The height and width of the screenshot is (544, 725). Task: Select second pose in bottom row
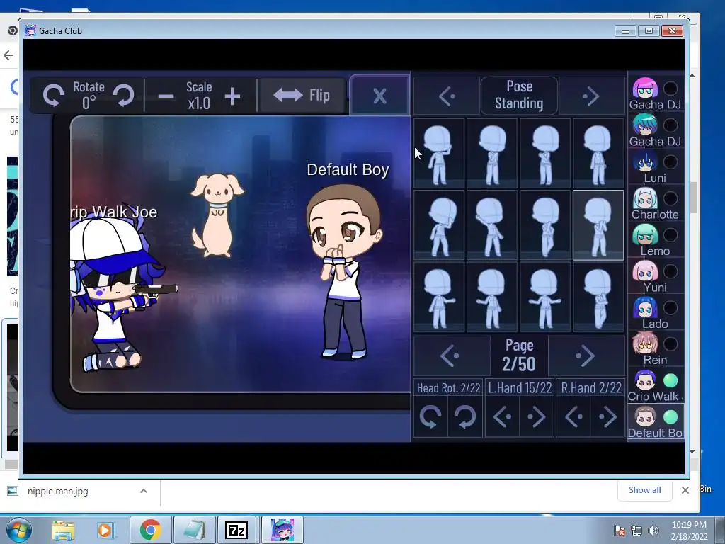click(492, 297)
